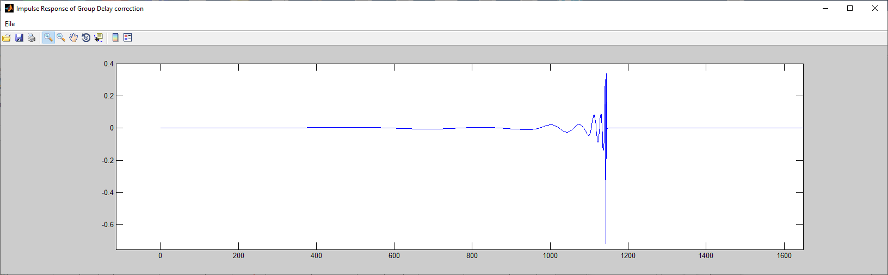Click the x-axis label 1000
The image size is (888, 275).
click(550, 255)
